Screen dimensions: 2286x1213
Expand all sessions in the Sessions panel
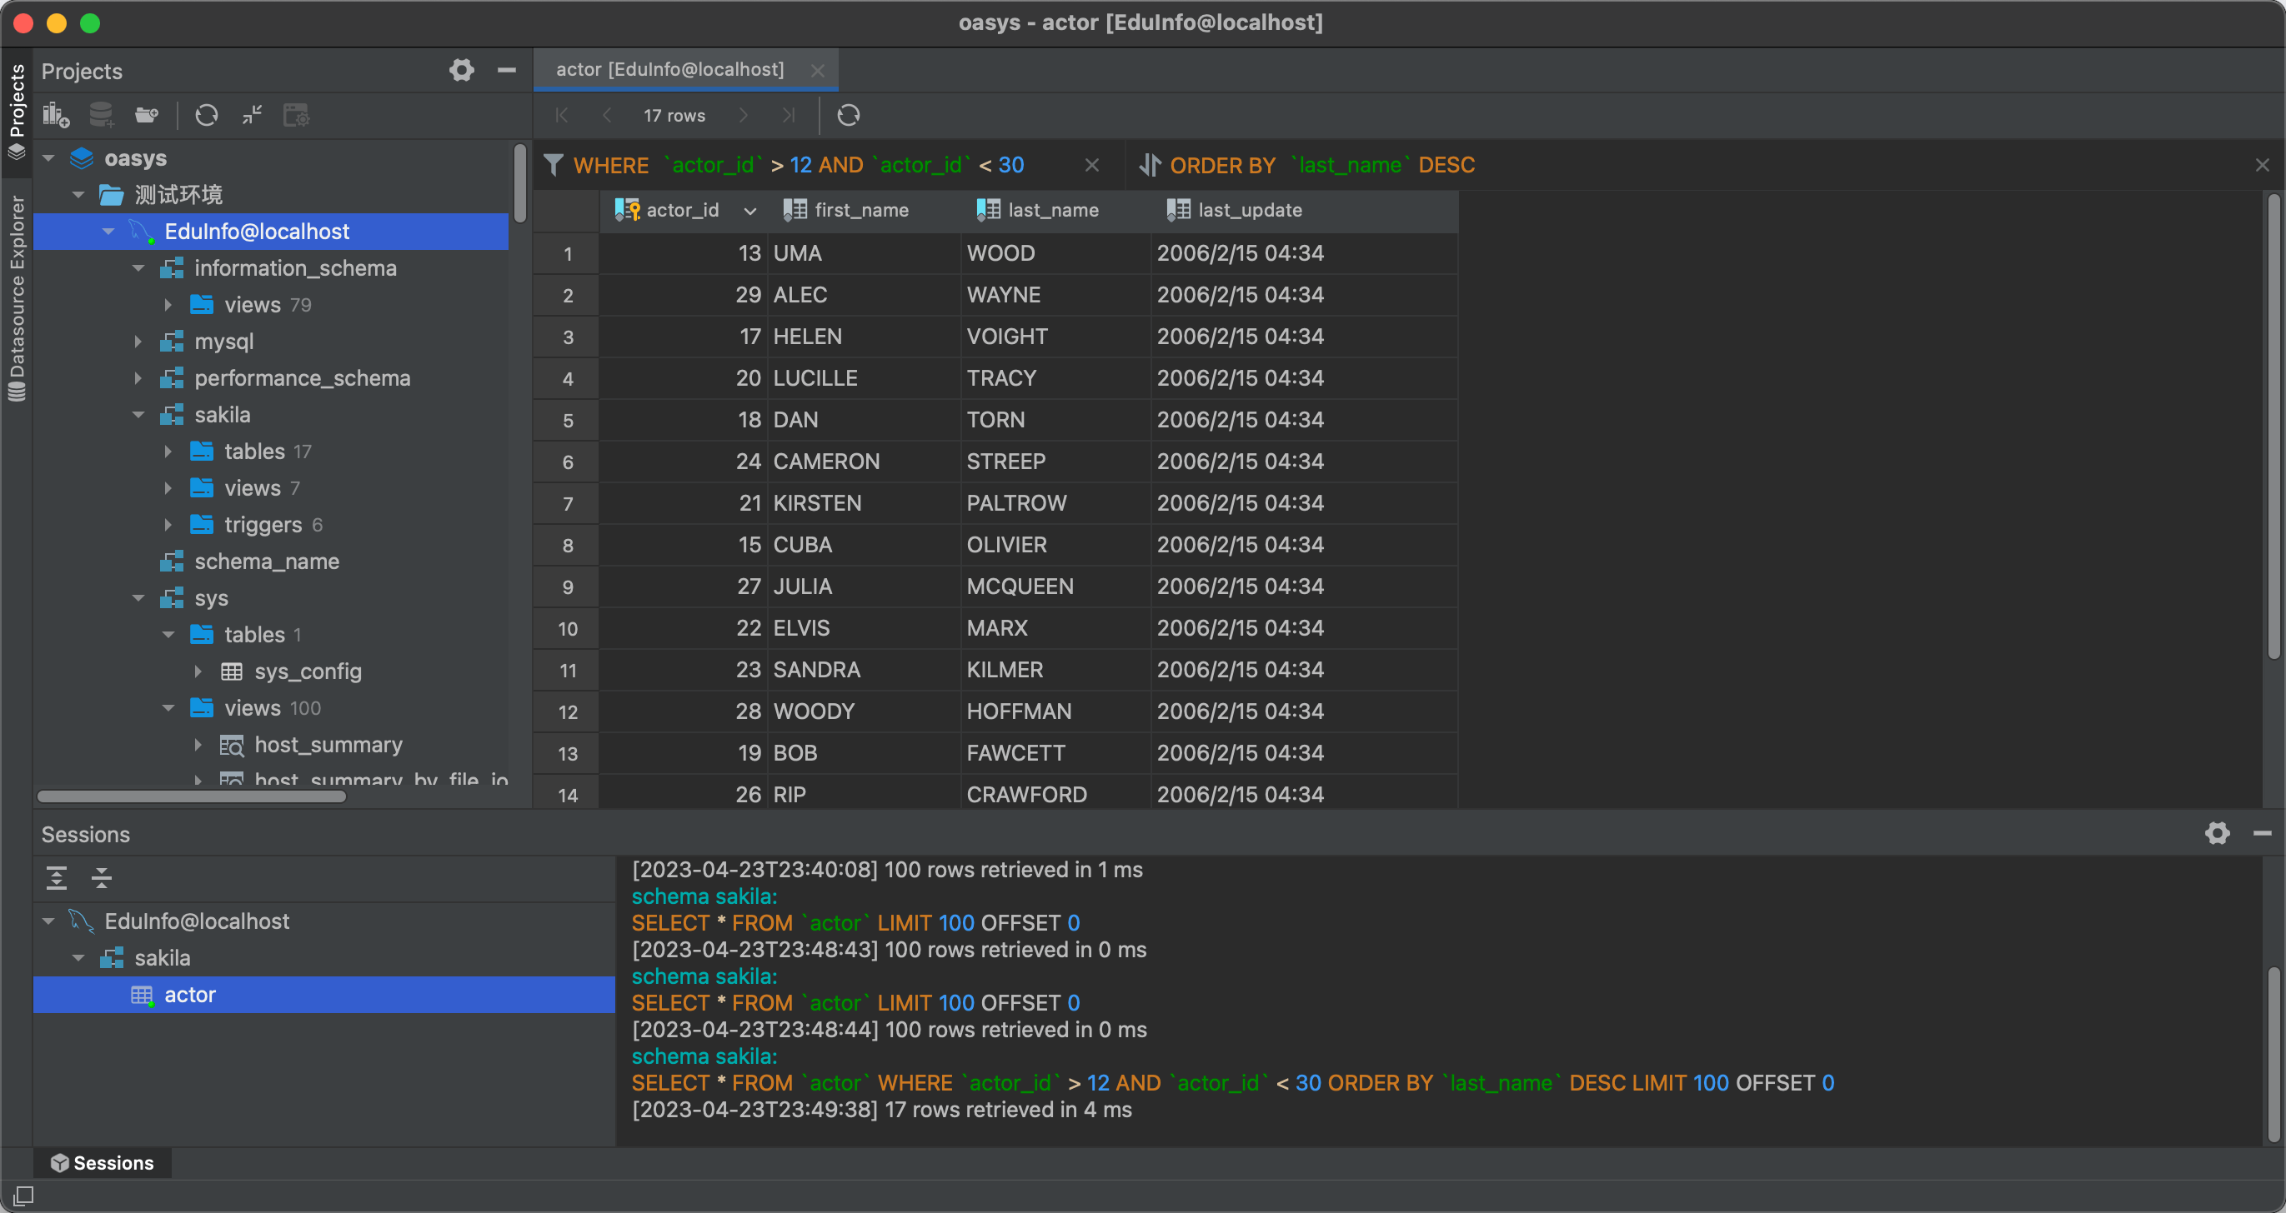click(57, 878)
